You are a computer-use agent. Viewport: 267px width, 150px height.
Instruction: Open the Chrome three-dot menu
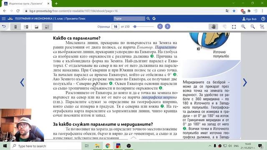pyautogui.click(x=262, y=11)
